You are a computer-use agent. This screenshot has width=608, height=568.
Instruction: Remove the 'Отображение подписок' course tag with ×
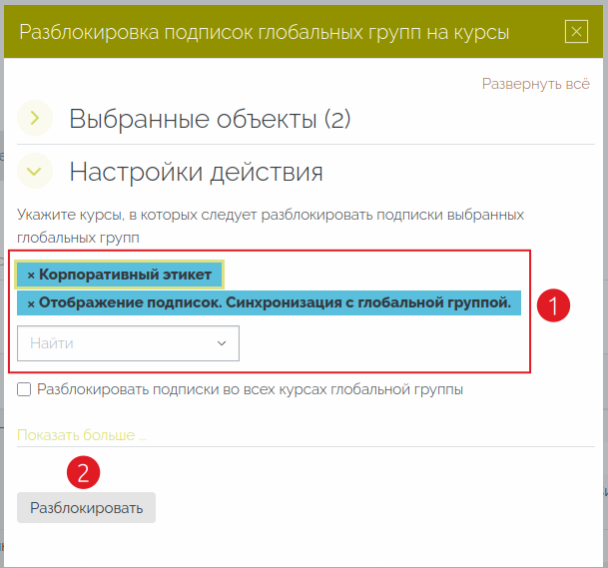[x=30, y=303]
